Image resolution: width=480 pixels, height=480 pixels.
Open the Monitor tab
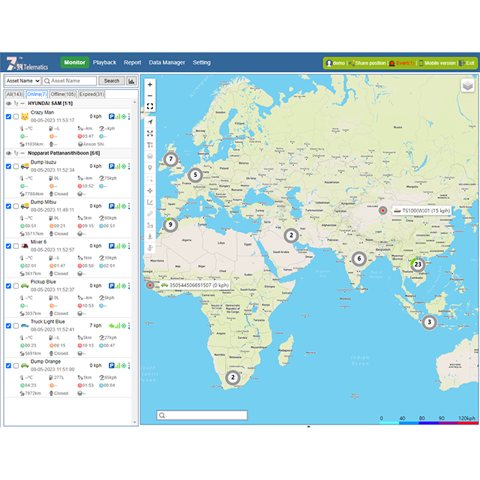(75, 62)
